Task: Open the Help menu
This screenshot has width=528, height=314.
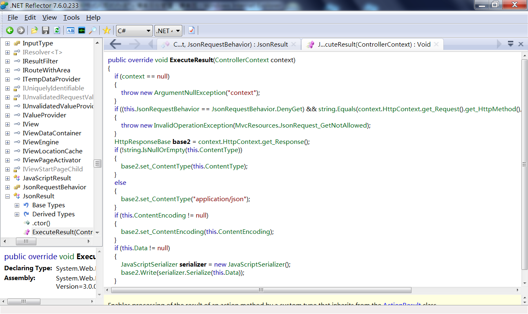Action: point(93,18)
